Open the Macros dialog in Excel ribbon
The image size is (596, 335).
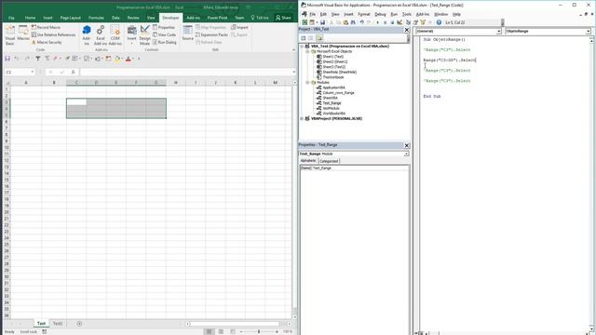tap(23, 33)
